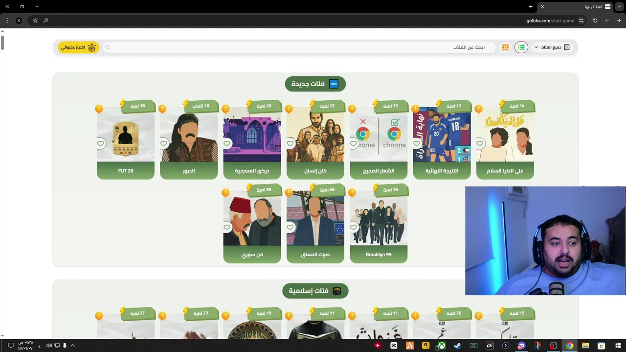Favorite the كان إنسان category heart

pos(290,143)
